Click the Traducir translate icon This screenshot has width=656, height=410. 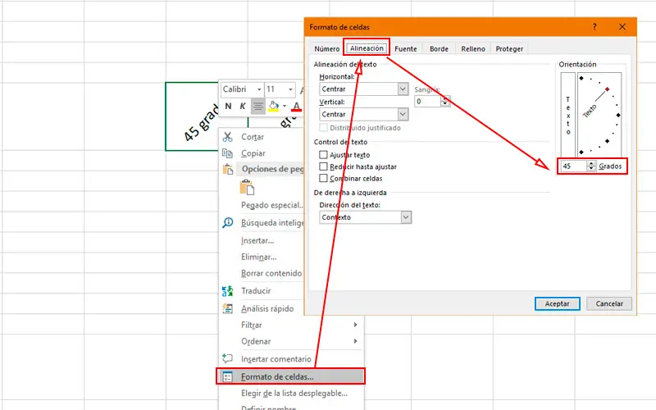click(x=228, y=291)
